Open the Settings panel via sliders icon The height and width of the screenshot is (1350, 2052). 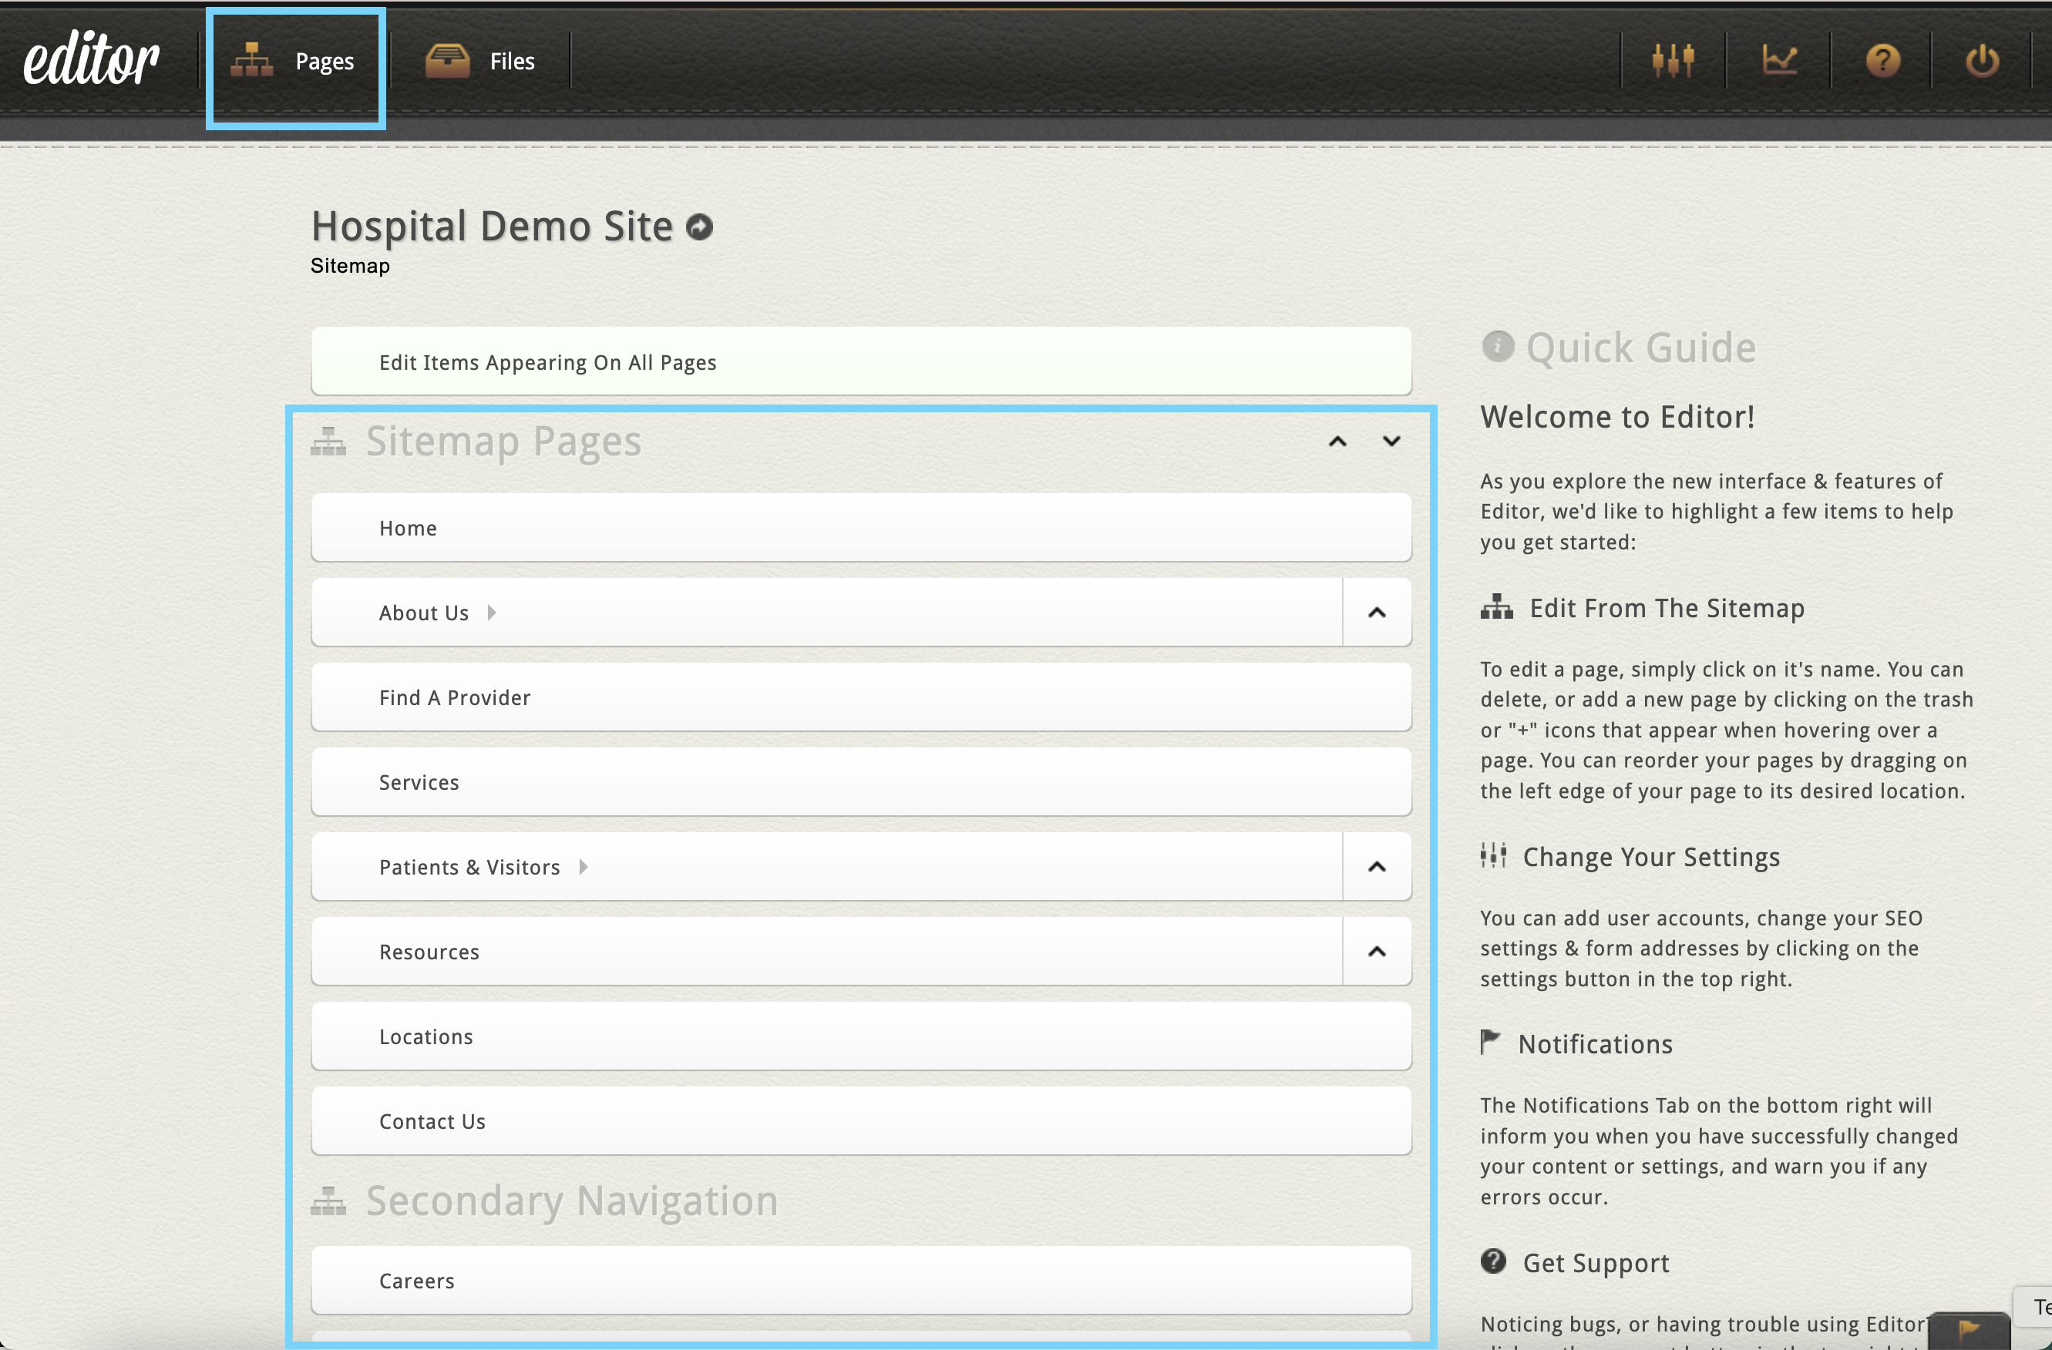1671,60
